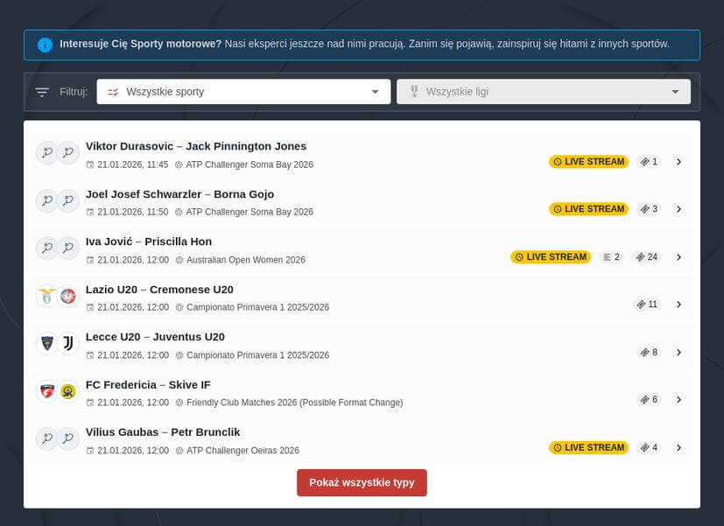Click the Juventus U20 team logo
The width and height of the screenshot is (724, 526).
pyautogui.click(x=68, y=344)
